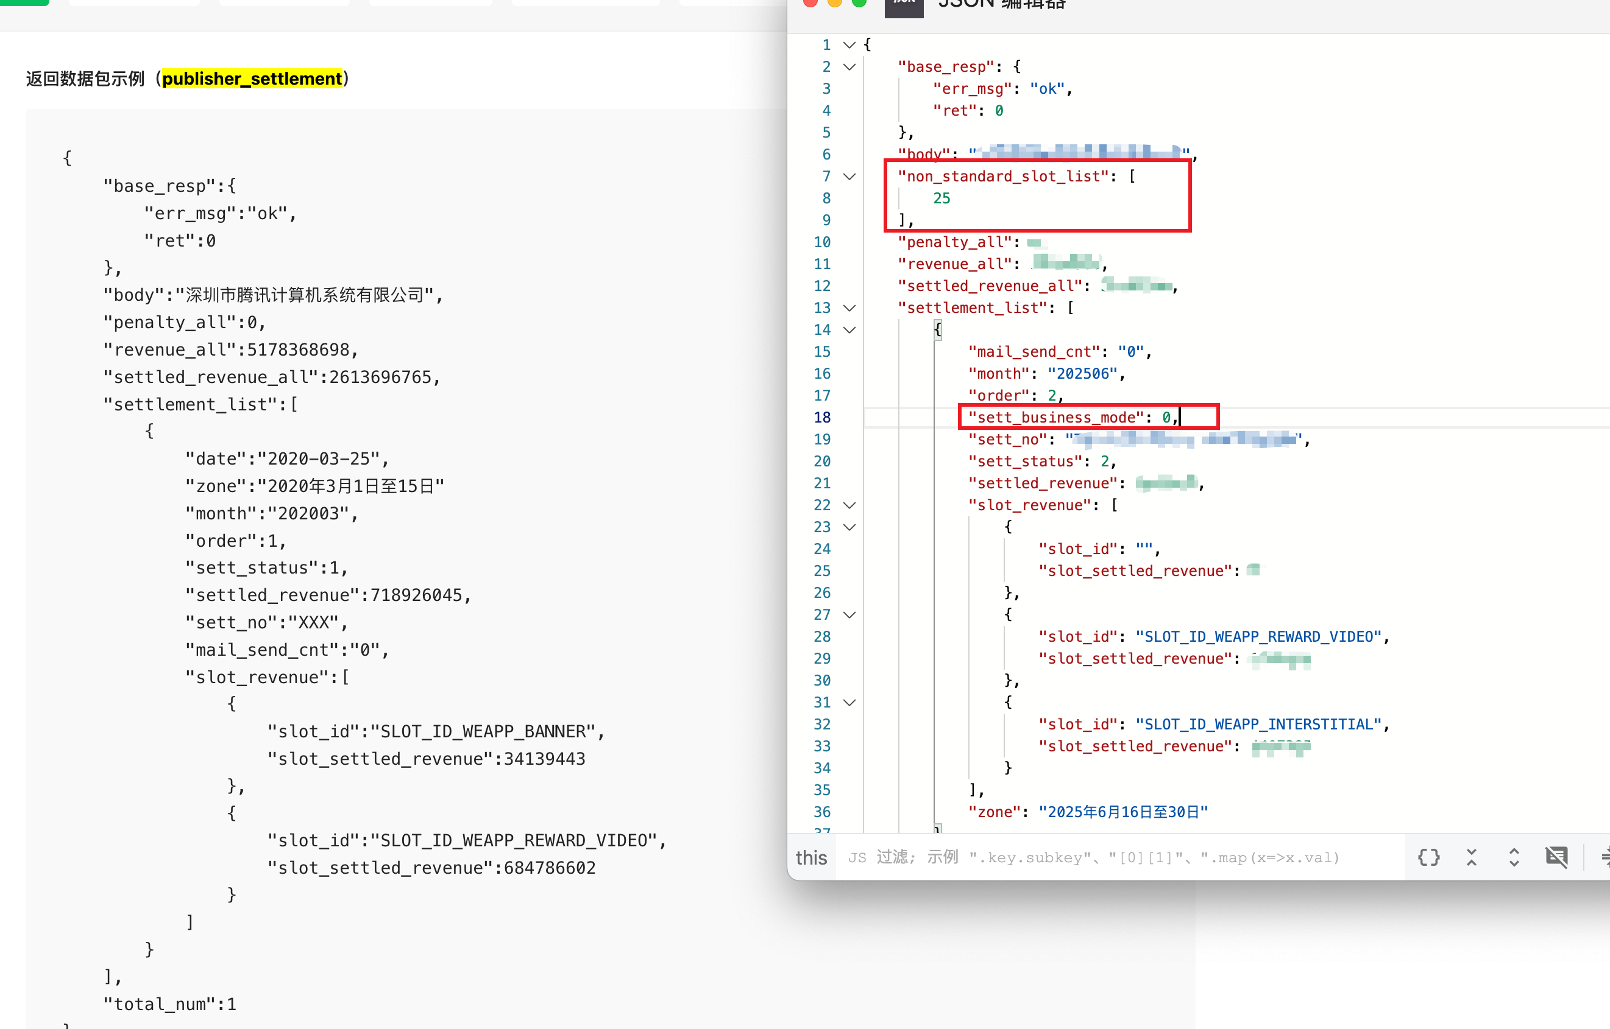Fold the settlement_list array at line 13
The height and width of the screenshot is (1029, 1610).
tap(849, 308)
